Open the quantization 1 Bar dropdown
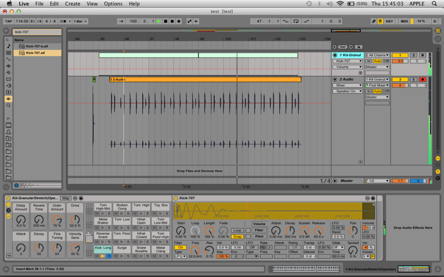Image resolution: width=444 pixels, height=277 pixels. [x=80, y=21]
